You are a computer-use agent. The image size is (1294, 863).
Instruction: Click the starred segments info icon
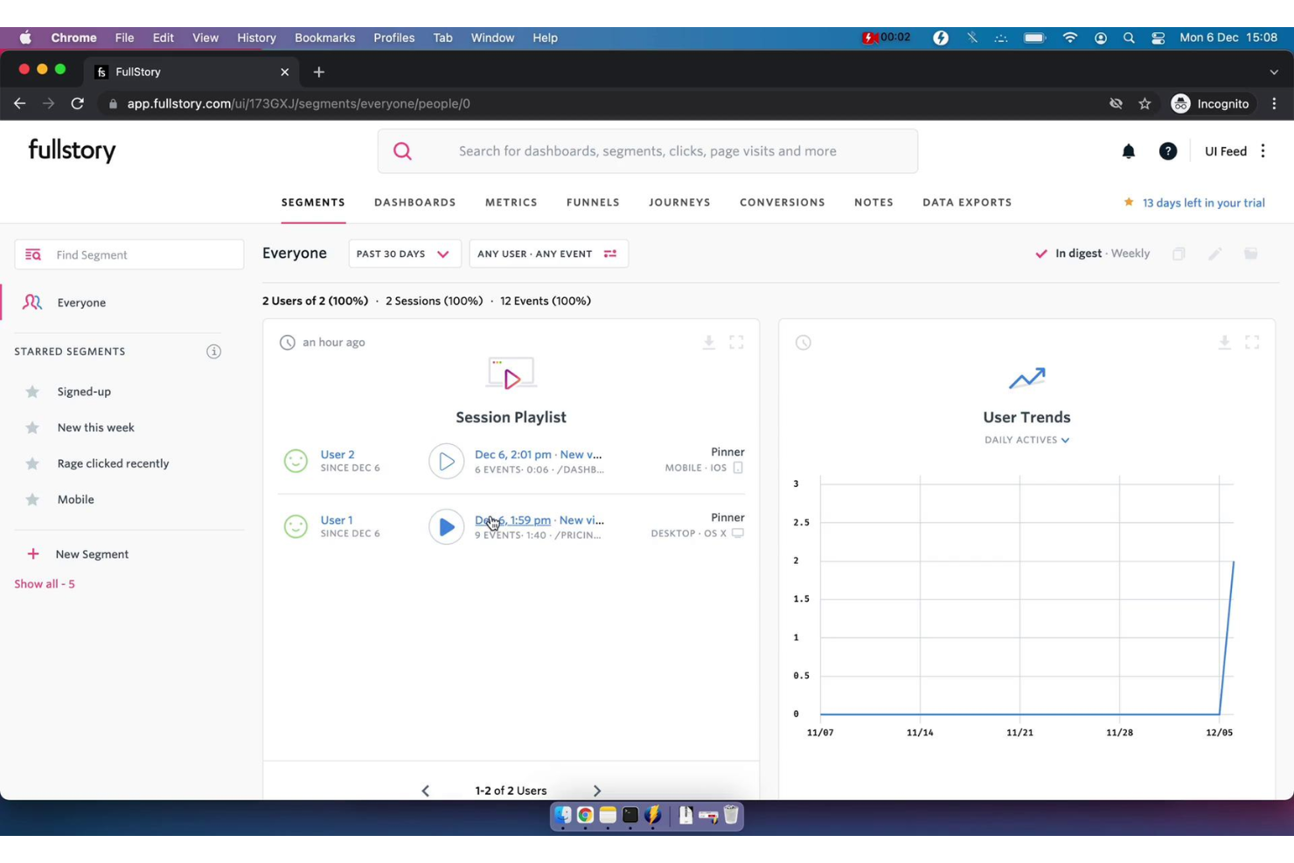[x=213, y=351]
